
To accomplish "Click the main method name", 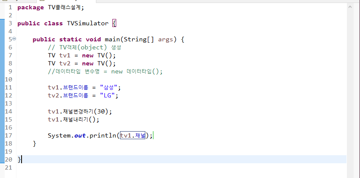I will click(112, 39).
